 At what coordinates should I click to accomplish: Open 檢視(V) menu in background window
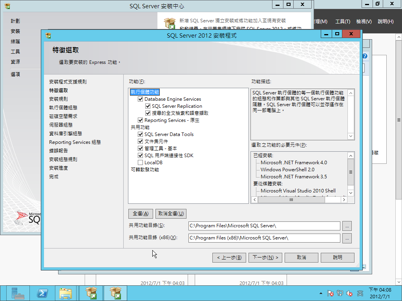pos(364,22)
